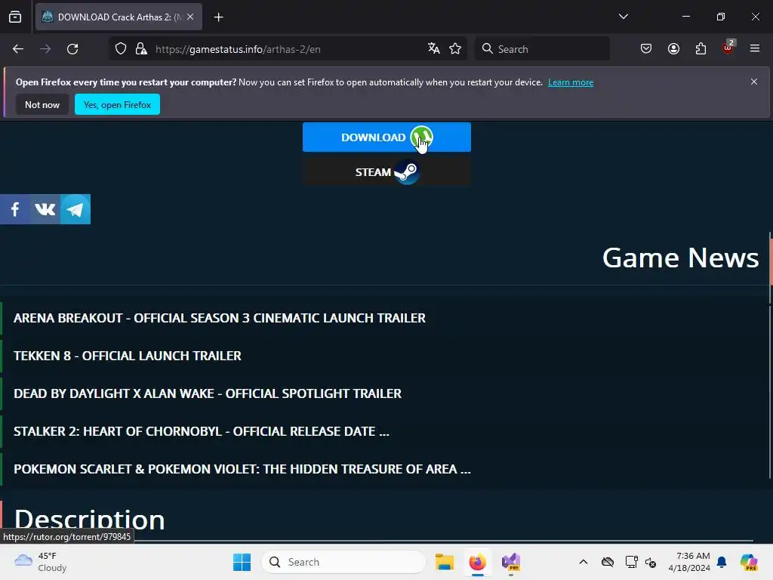Click the Description heading
Image resolution: width=773 pixels, height=580 pixels.
tap(89, 520)
